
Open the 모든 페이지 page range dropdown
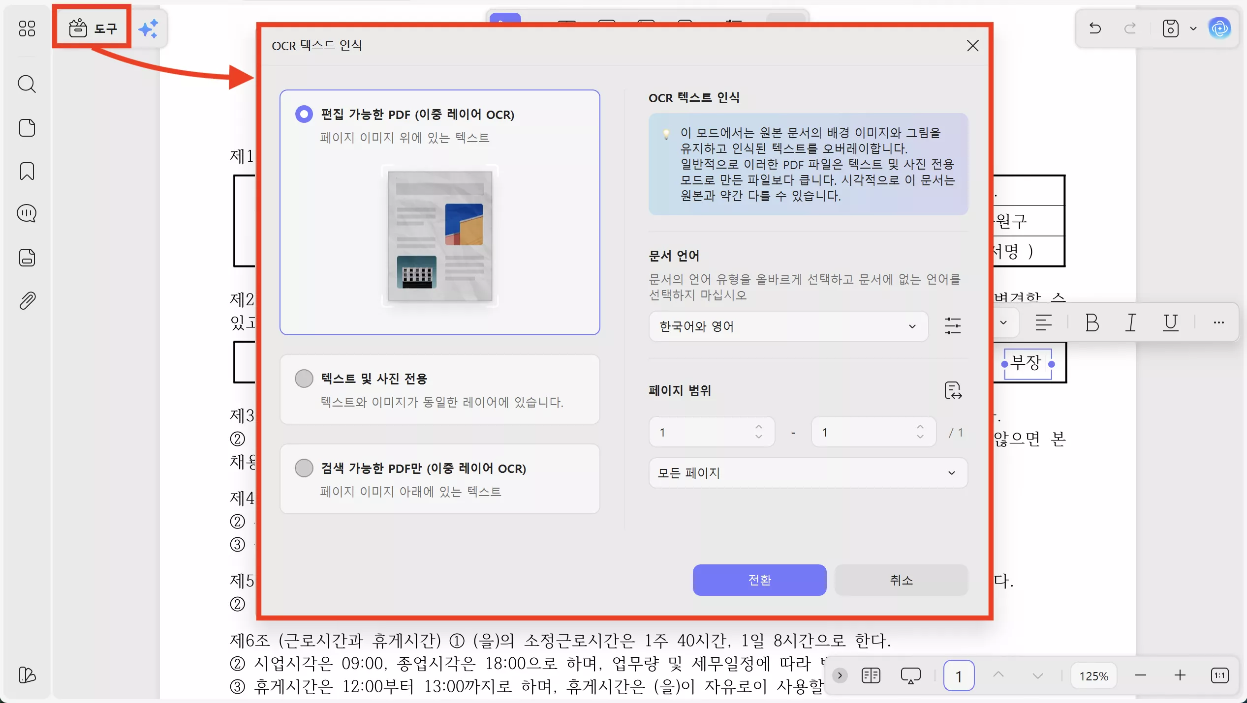click(807, 473)
